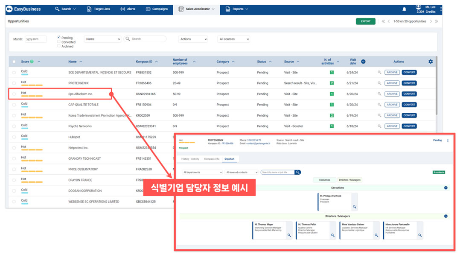Open the All departments dropdown
460x255 pixels.
[202, 172]
